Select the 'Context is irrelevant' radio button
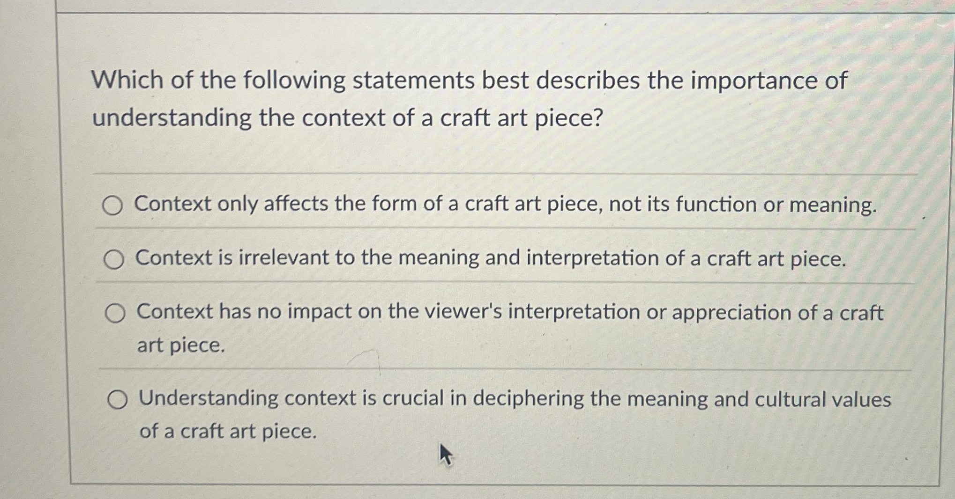Image resolution: width=955 pixels, height=499 pixels. [116, 259]
